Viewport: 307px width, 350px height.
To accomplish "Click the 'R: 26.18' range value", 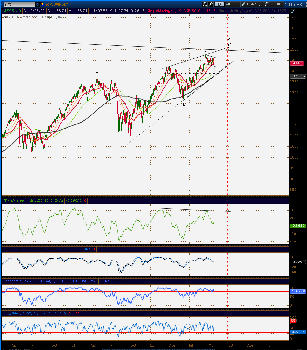I will [137, 11].
